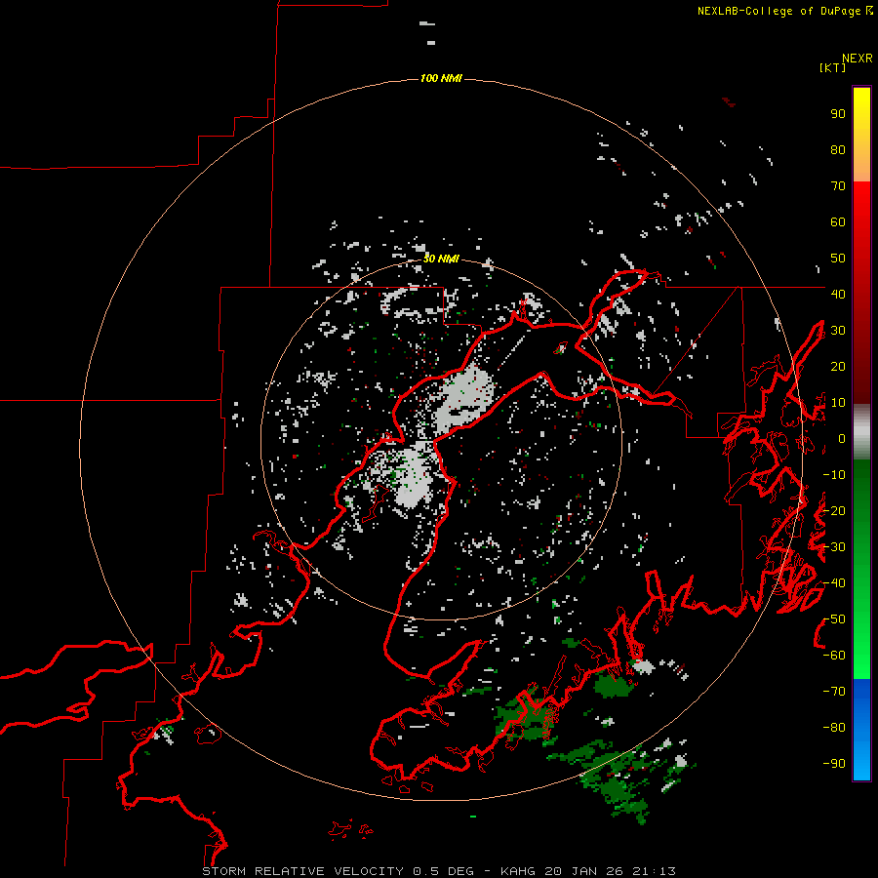878x878 pixels.
Task: Click the 60 value on the velocity scale
Action: 838,222
